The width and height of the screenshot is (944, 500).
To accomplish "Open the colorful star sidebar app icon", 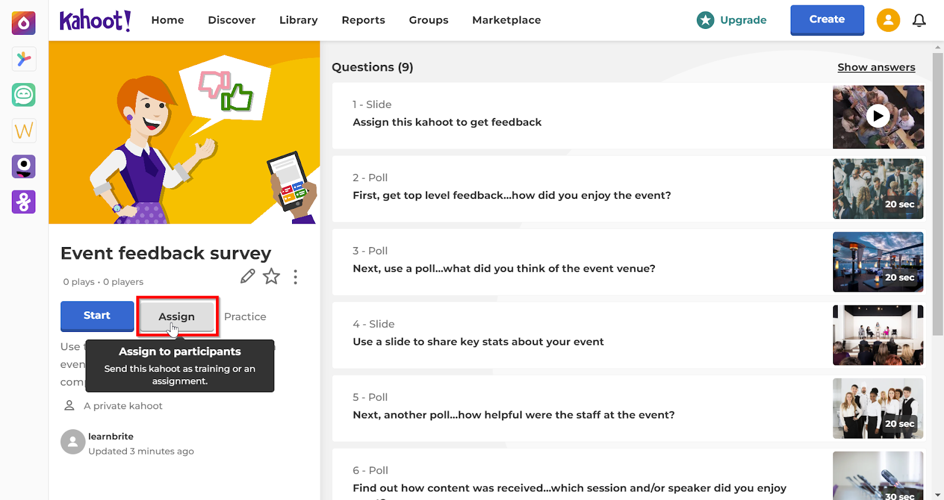I will [x=24, y=59].
